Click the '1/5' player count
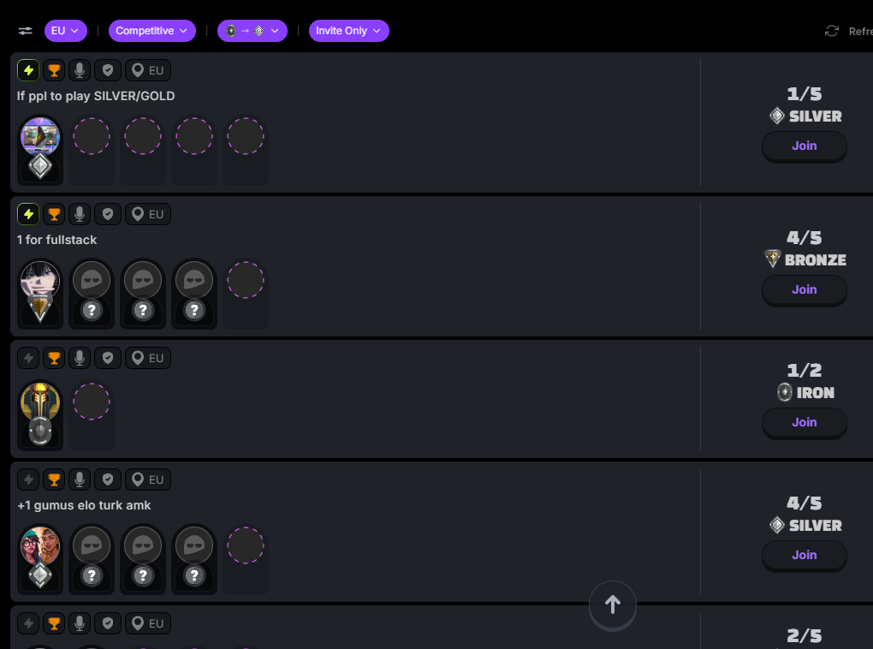The height and width of the screenshot is (649, 873). tap(804, 94)
